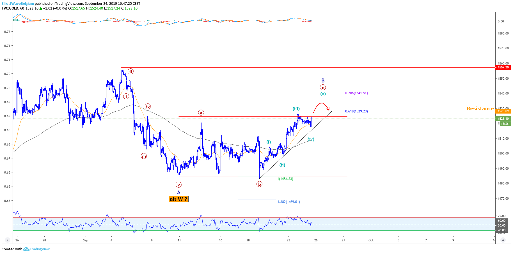Click the 'alt W ?' orange label
The height and width of the screenshot is (254, 513).
pos(178,199)
